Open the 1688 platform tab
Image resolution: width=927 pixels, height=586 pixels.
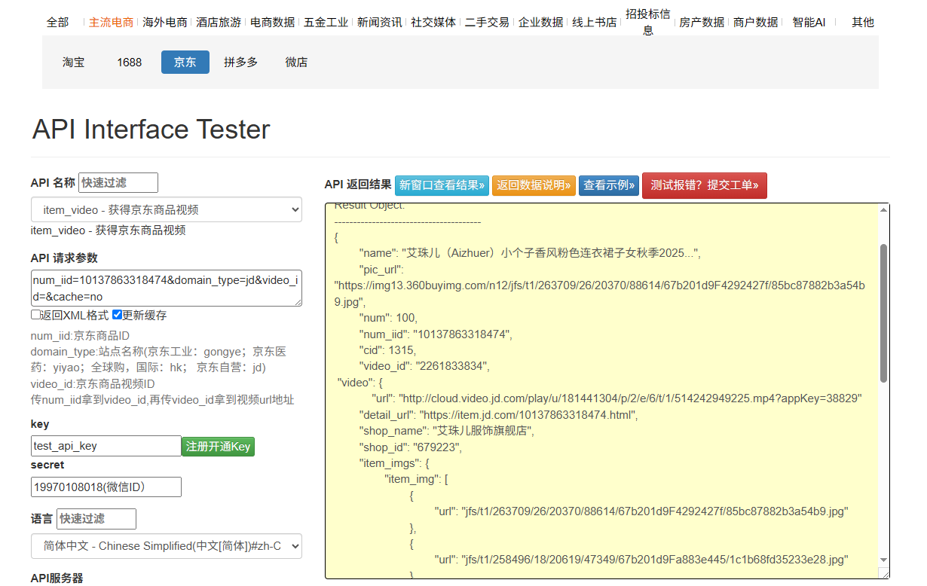[x=130, y=63]
